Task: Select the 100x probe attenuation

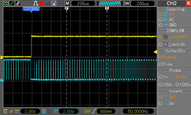Action: (x=166, y=84)
